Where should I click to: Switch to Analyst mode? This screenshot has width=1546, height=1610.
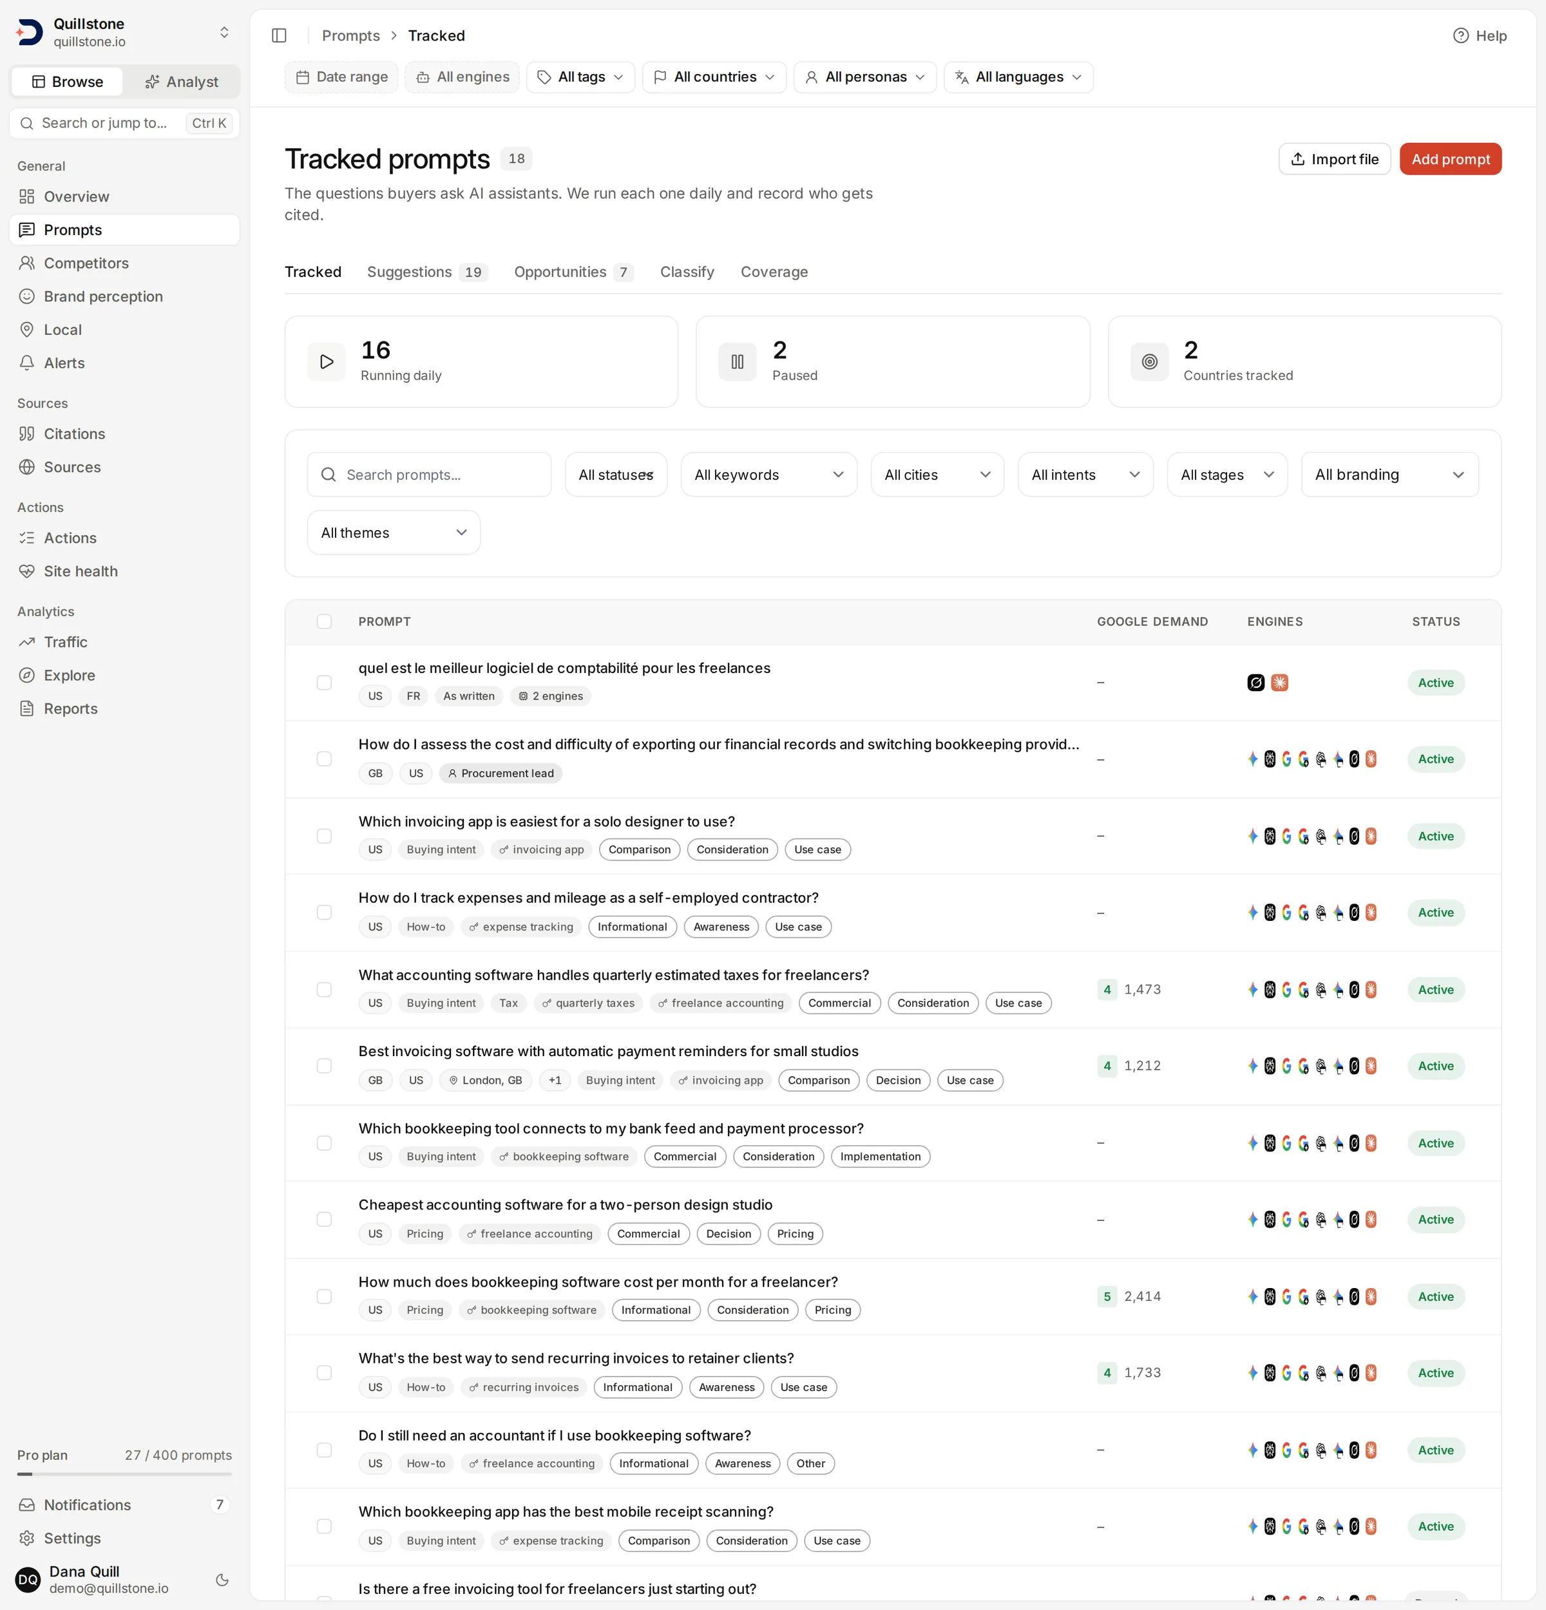pyautogui.click(x=182, y=82)
